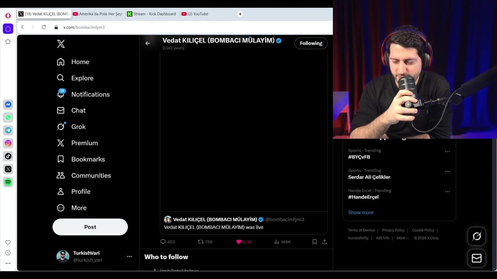Click browser back arrow
Screen dimensions: 497x279
(23, 27)
